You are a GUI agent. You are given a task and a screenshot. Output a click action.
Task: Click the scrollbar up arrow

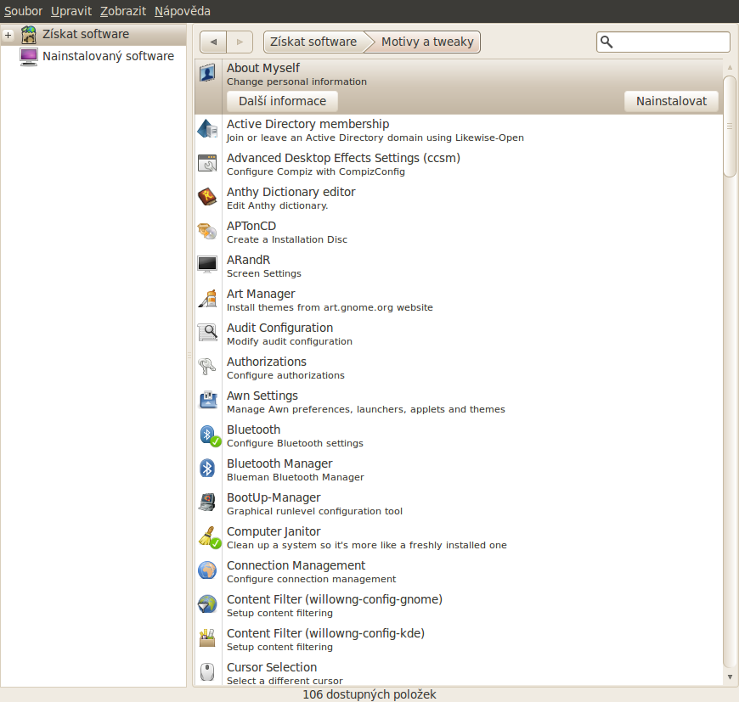pos(730,67)
